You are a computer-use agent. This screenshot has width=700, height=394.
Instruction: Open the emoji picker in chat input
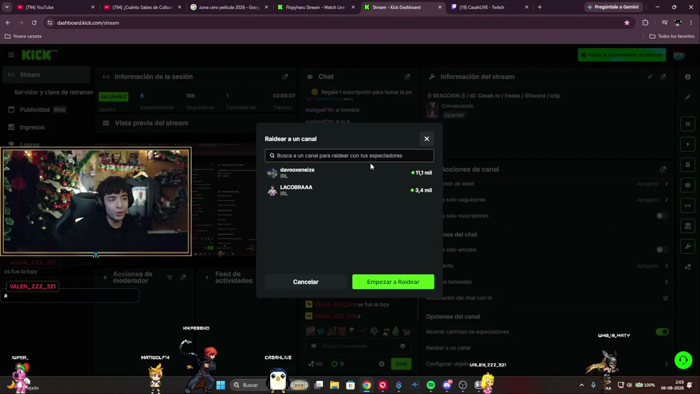click(x=402, y=346)
